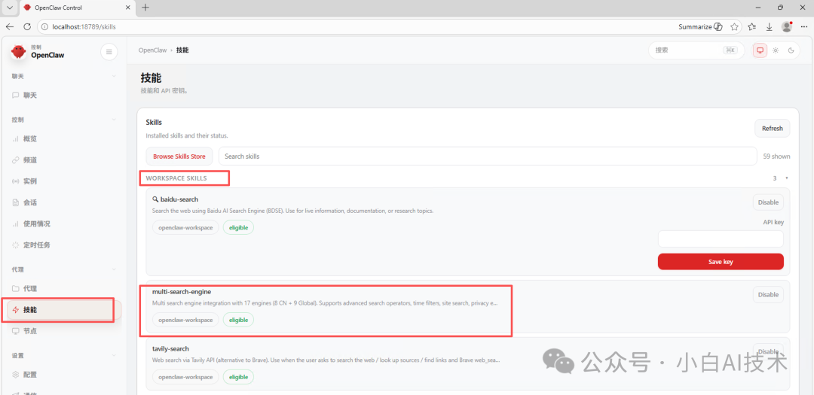This screenshot has height=395, width=814.
Task: Click the tavily-search skill title
Action: (x=170, y=349)
